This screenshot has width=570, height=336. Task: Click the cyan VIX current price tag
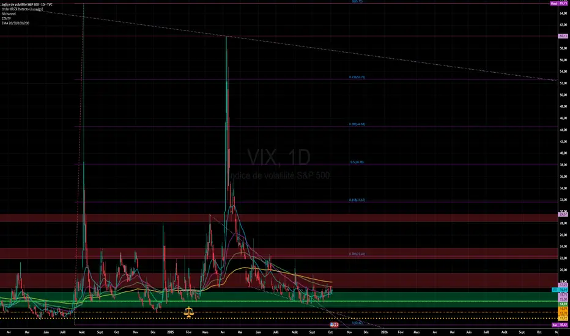coord(560,290)
